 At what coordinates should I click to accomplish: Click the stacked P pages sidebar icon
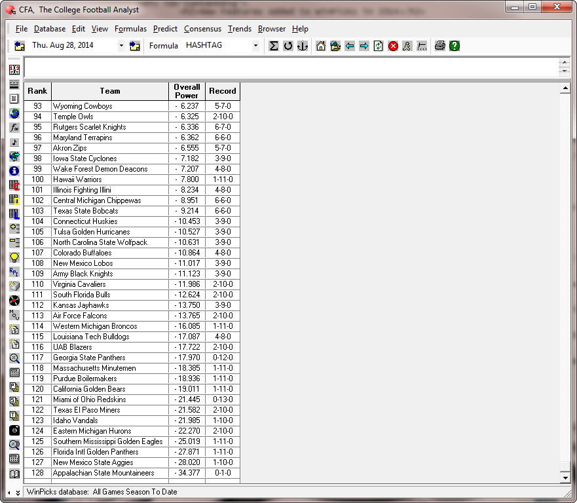coord(14,387)
